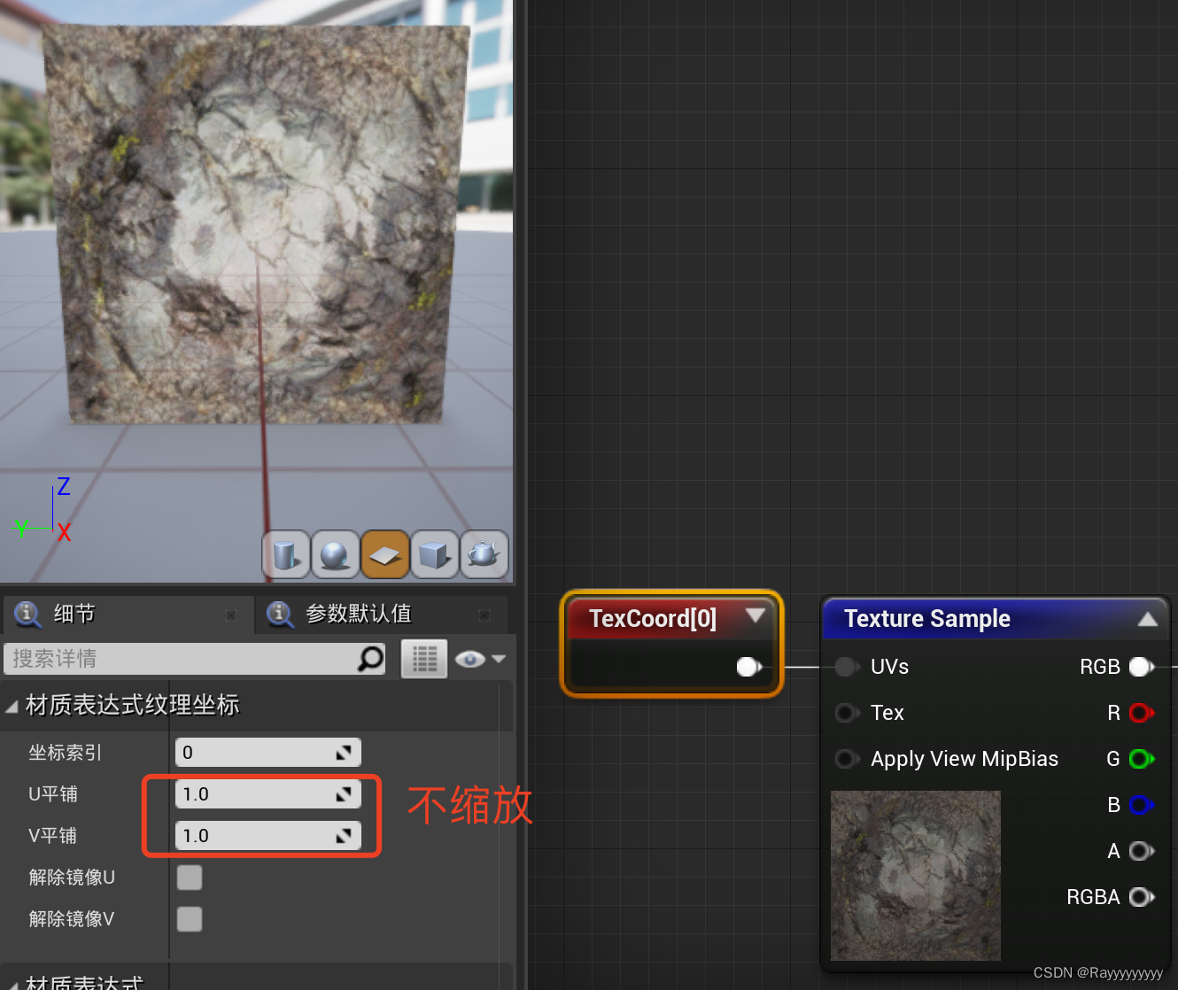The height and width of the screenshot is (990, 1178).
Task: Click the blue B output pin
Action: coord(1142,804)
